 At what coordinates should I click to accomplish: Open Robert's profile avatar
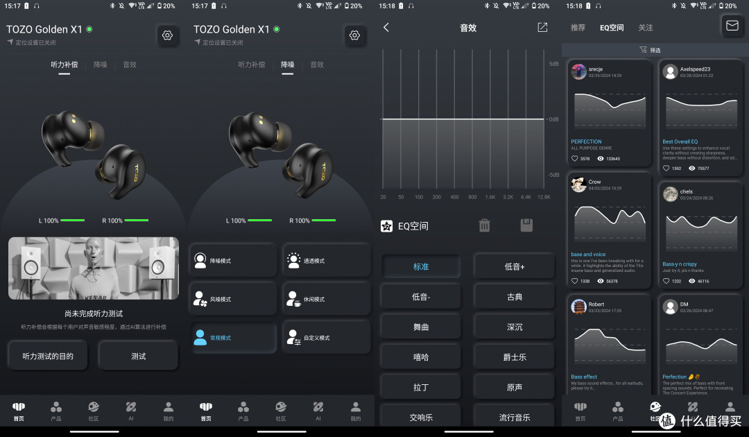point(578,307)
